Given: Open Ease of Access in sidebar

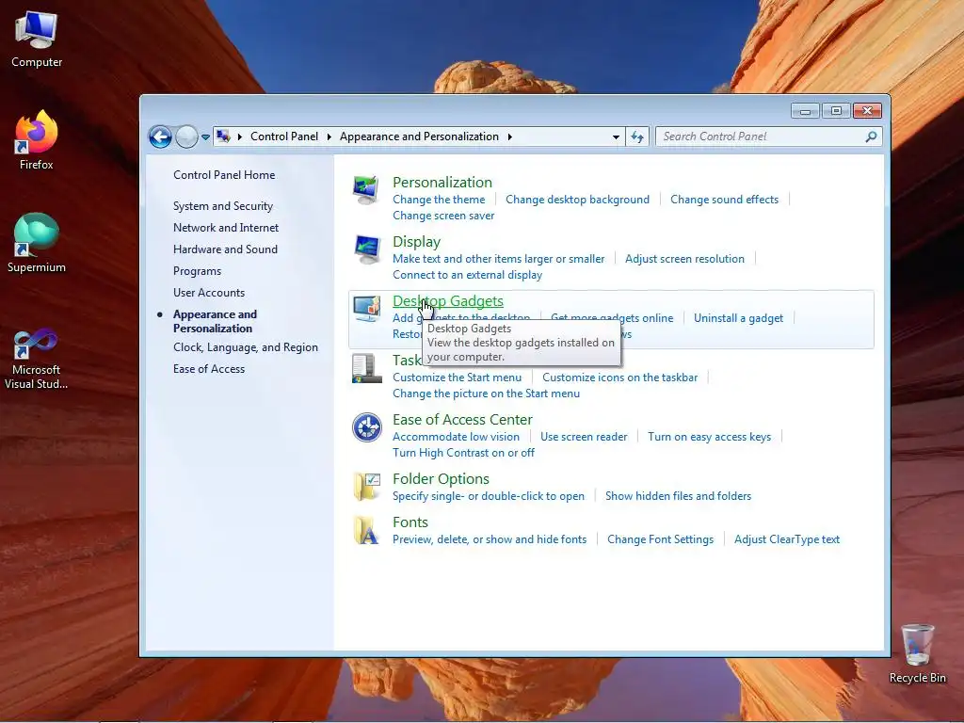Looking at the screenshot, I should click(x=208, y=369).
